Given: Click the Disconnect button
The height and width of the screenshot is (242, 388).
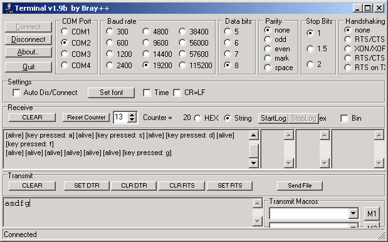Looking at the screenshot, I should tap(28, 39).
